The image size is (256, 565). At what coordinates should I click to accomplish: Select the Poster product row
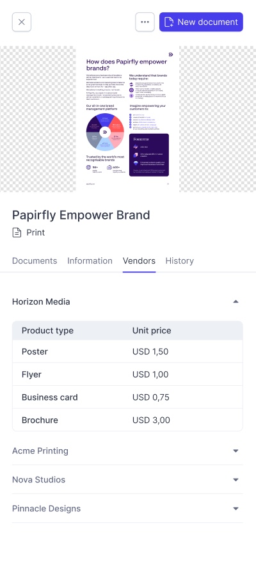127,351
